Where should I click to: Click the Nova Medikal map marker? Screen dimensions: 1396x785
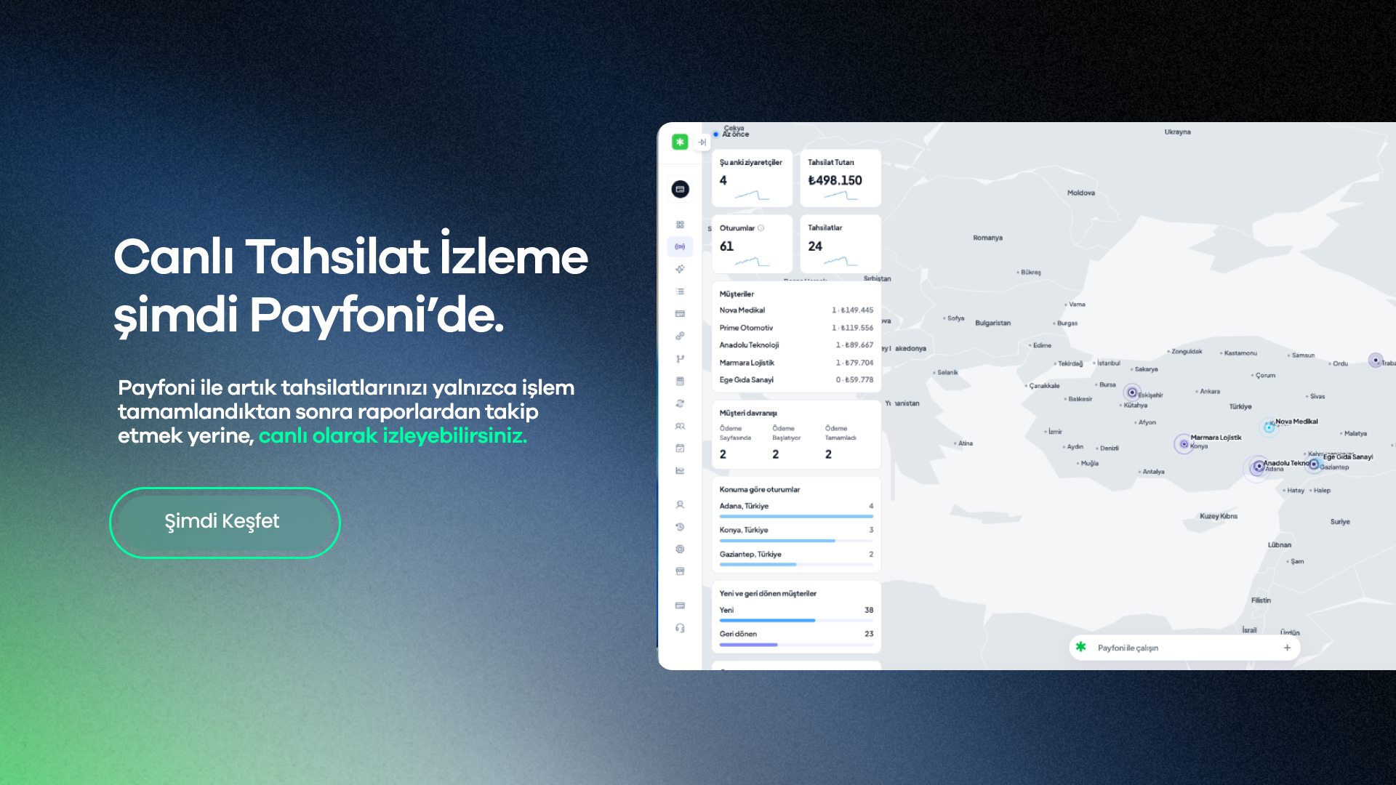(1269, 427)
